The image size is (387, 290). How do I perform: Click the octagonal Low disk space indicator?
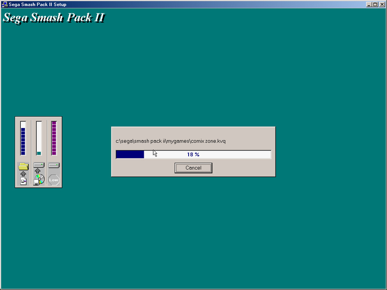[54, 180]
